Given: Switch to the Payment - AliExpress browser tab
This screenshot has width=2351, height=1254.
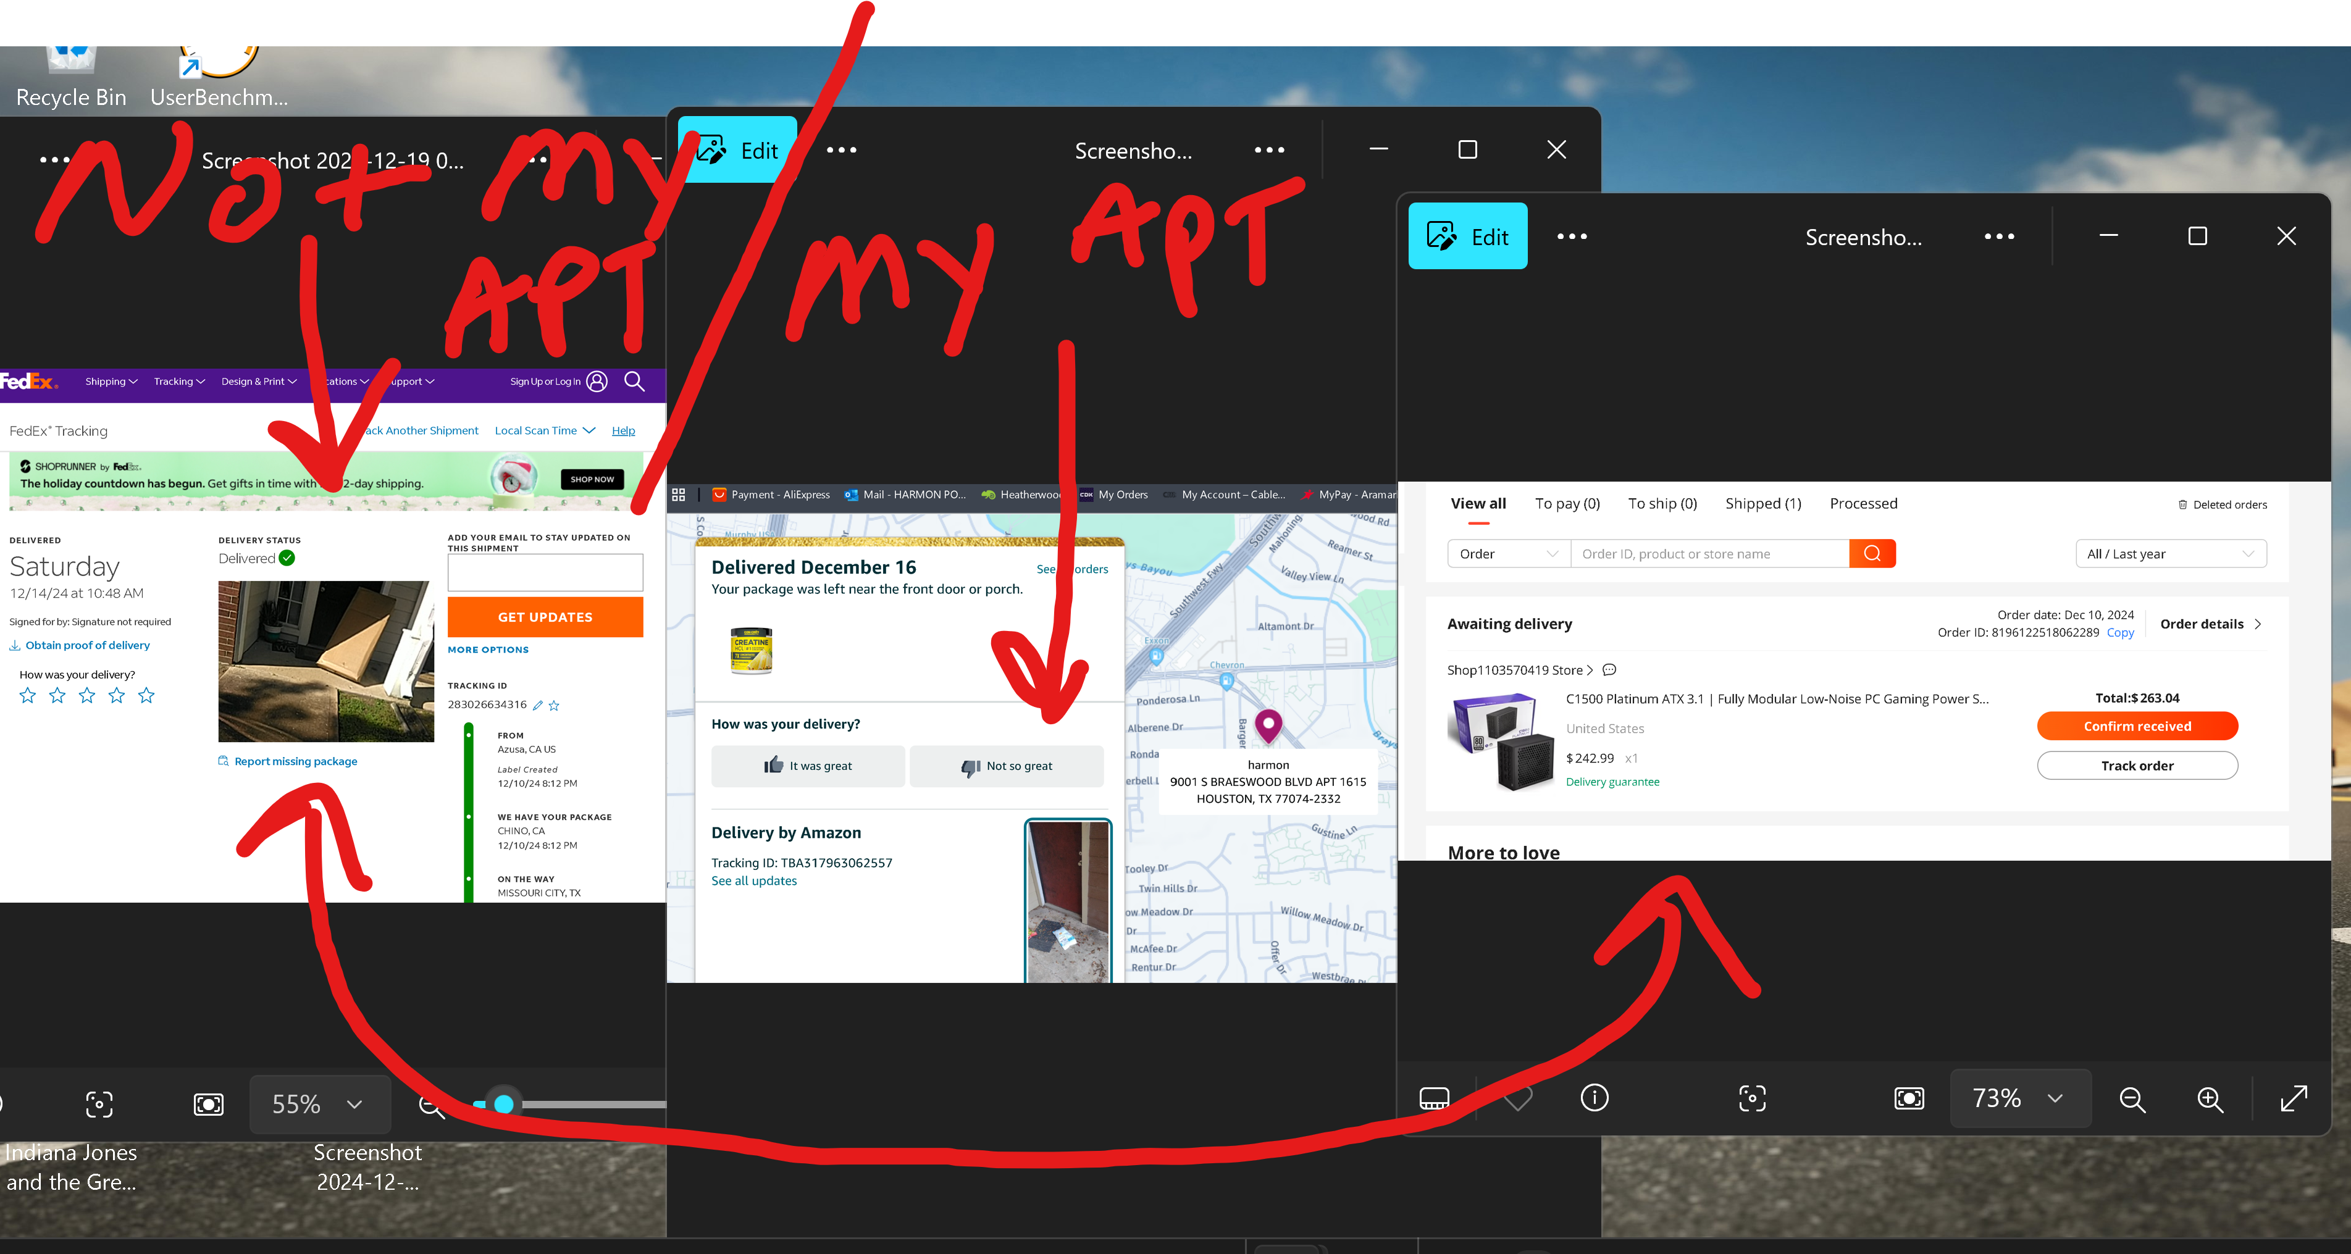Looking at the screenshot, I should [771, 495].
